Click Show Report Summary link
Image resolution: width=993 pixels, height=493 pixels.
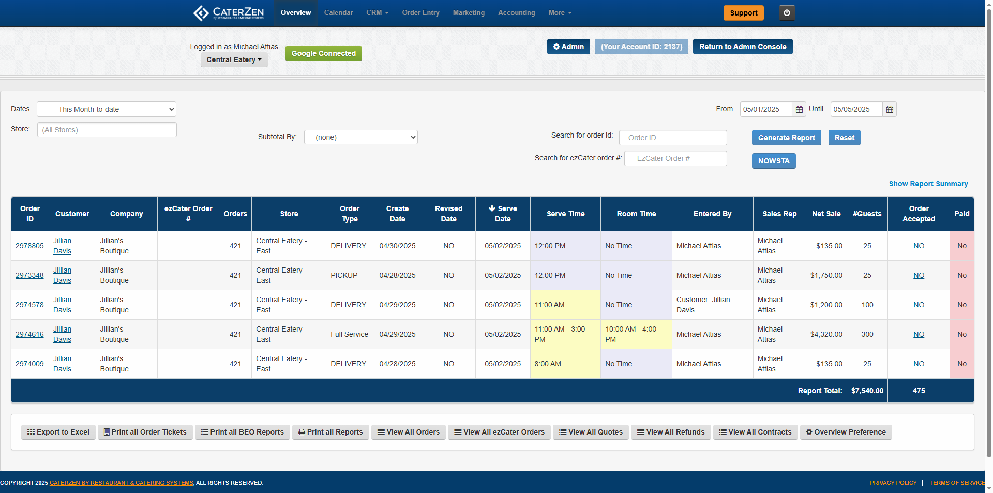pos(928,184)
